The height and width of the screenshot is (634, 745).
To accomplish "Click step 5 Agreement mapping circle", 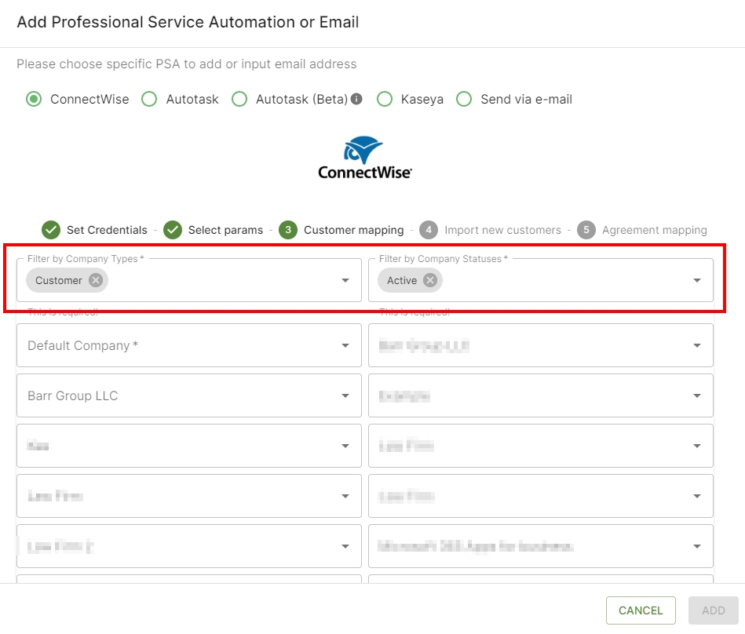I will (586, 230).
